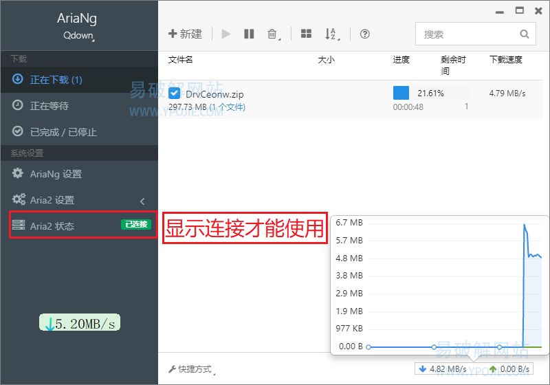Screen dimensions: 550x385
Task: Click the search magnifier icon
Action: [x=525, y=34]
